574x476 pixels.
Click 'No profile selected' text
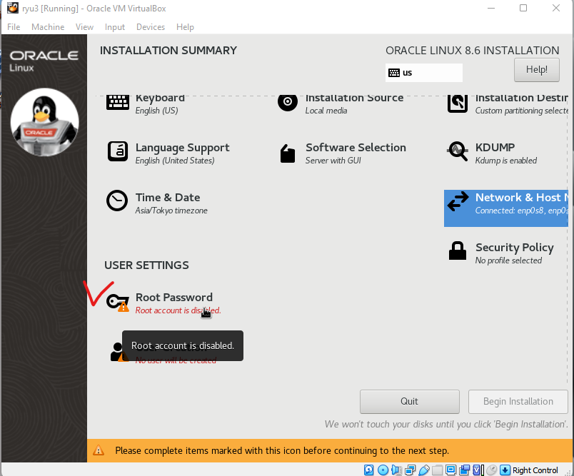(508, 260)
